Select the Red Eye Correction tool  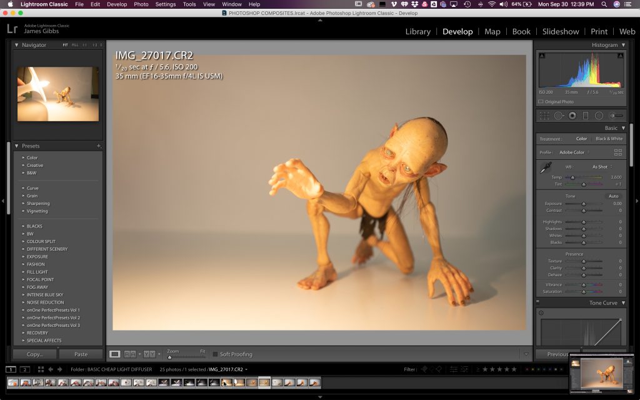[572, 116]
